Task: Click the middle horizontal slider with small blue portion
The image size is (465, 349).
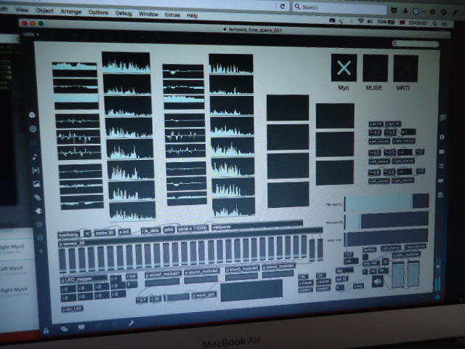Action: pos(387,220)
